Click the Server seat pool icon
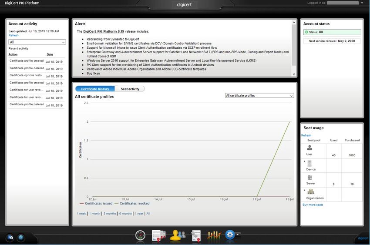Screen dimensions: 370x245 click(310, 177)
